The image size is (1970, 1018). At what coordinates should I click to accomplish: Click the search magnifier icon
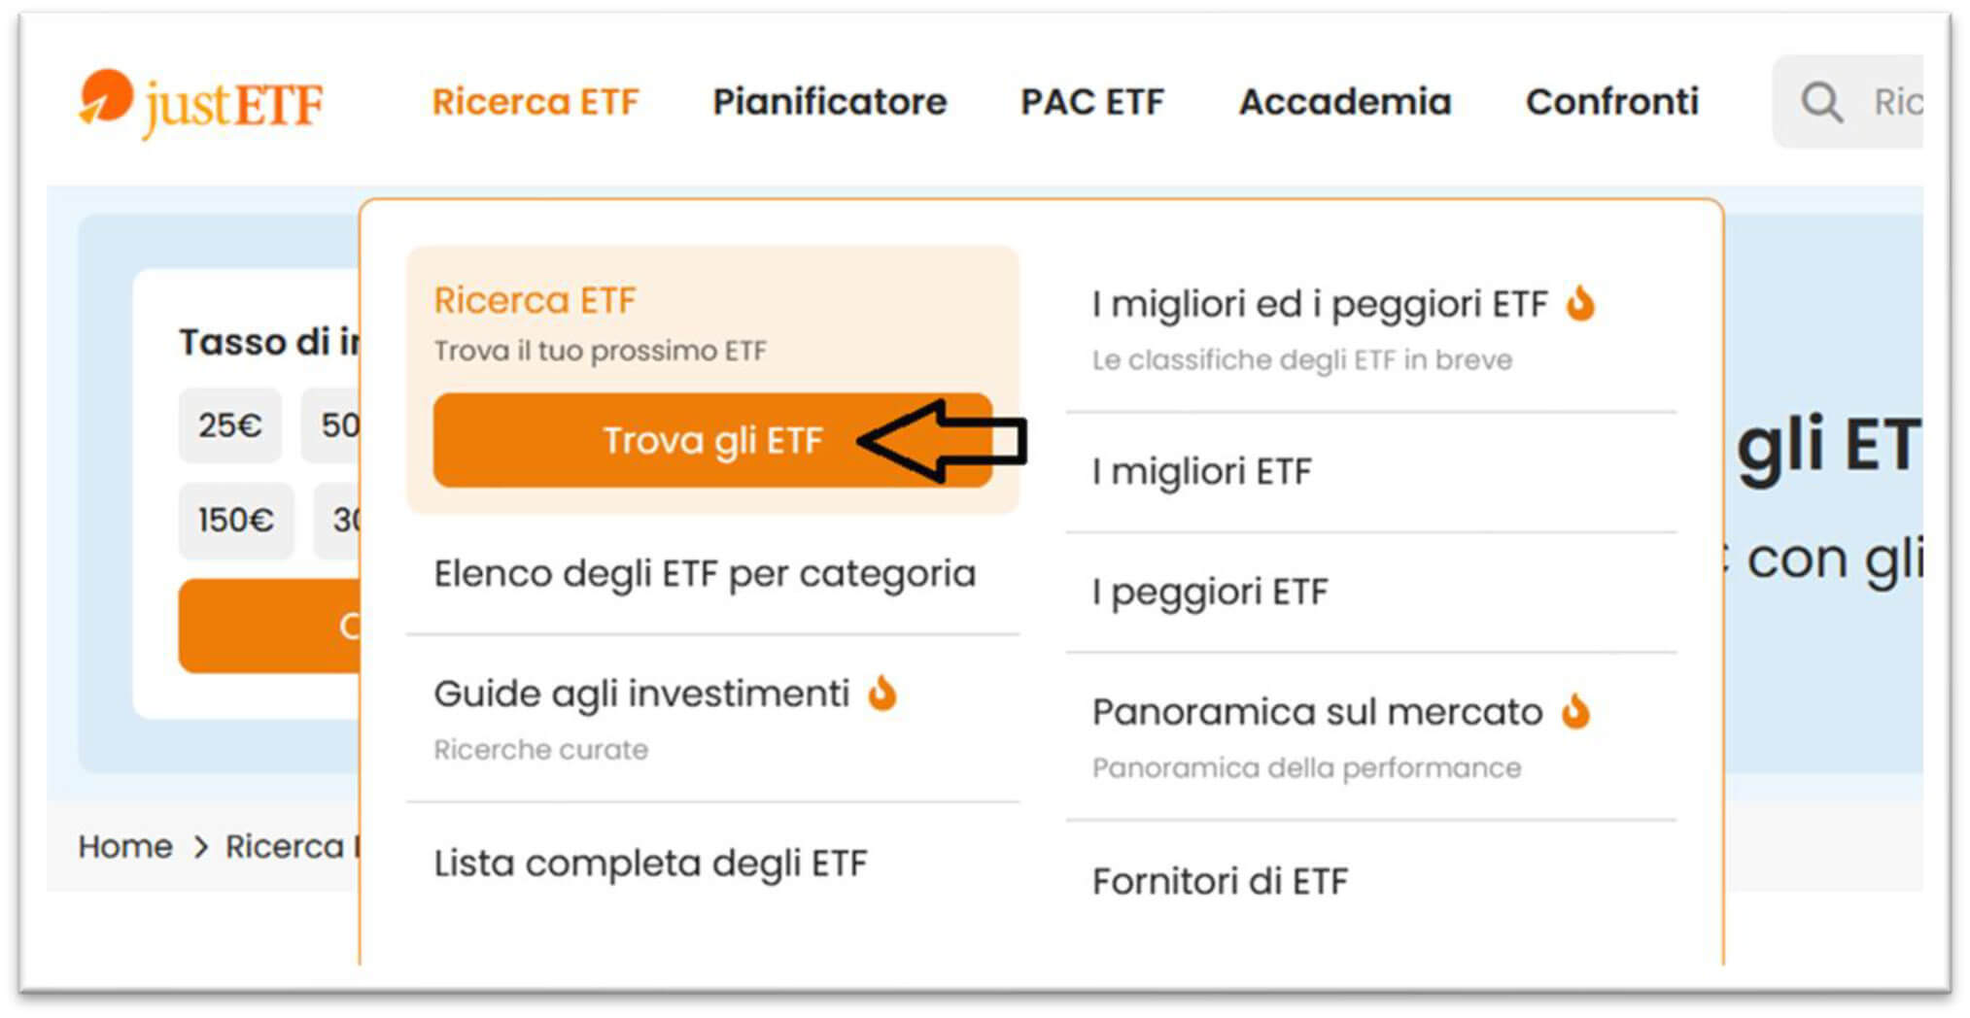[x=1820, y=102]
